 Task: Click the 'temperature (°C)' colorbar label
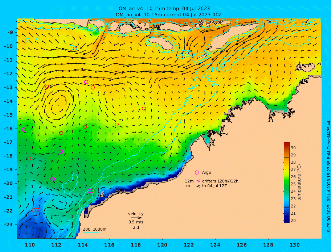point(299,182)
